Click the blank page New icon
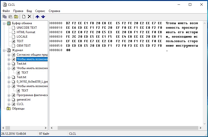208x137 pixels. (x=24, y=17)
